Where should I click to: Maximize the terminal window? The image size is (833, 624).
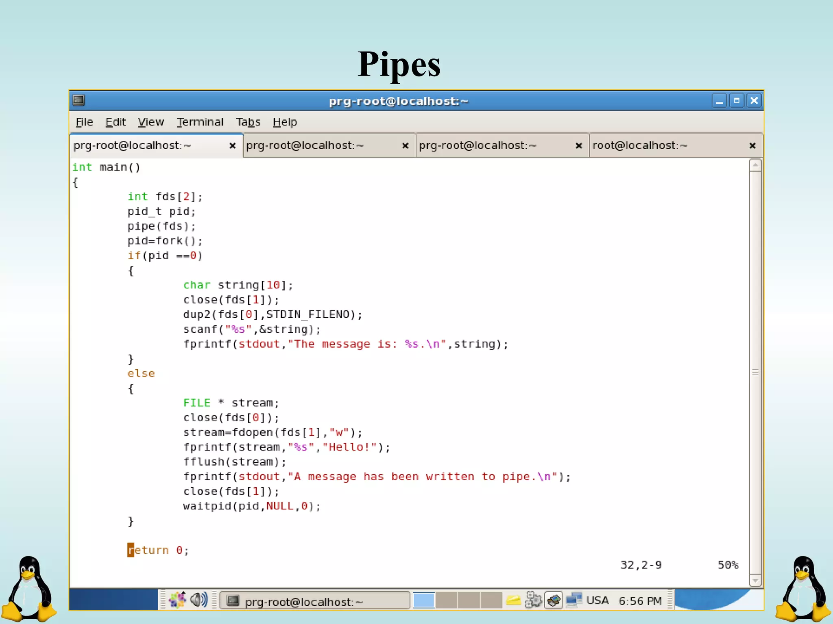coord(737,100)
